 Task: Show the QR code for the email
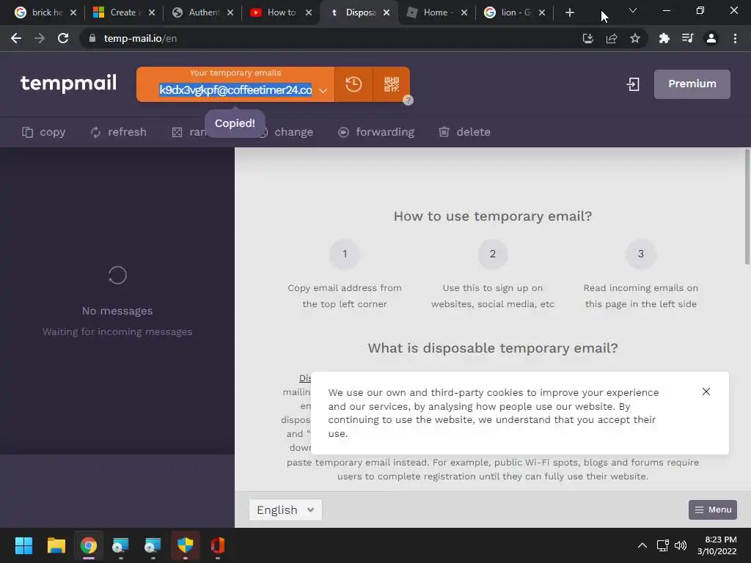click(x=392, y=84)
